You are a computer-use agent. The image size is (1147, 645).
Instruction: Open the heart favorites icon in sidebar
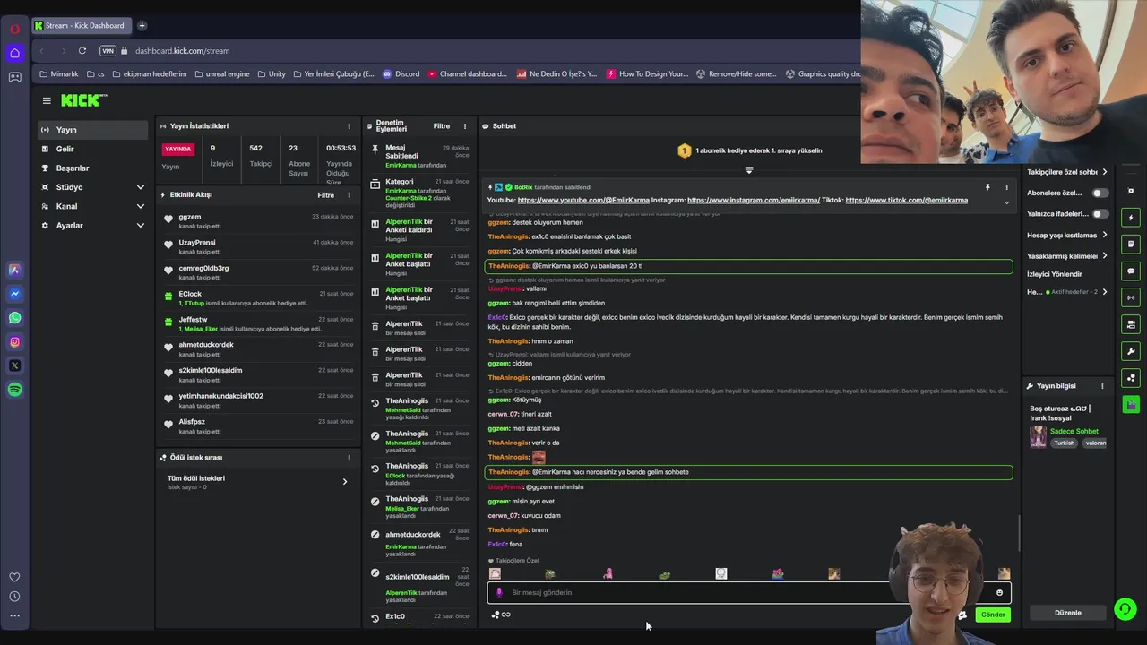pyautogui.click(x=14, y=577)
